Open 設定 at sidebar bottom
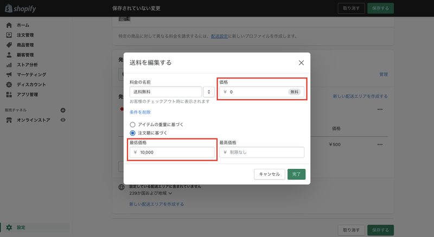Screen dimensions: 434x237 tap(21, 228)
